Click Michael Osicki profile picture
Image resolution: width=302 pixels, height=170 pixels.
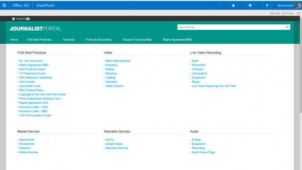click(x=298, y=5)
